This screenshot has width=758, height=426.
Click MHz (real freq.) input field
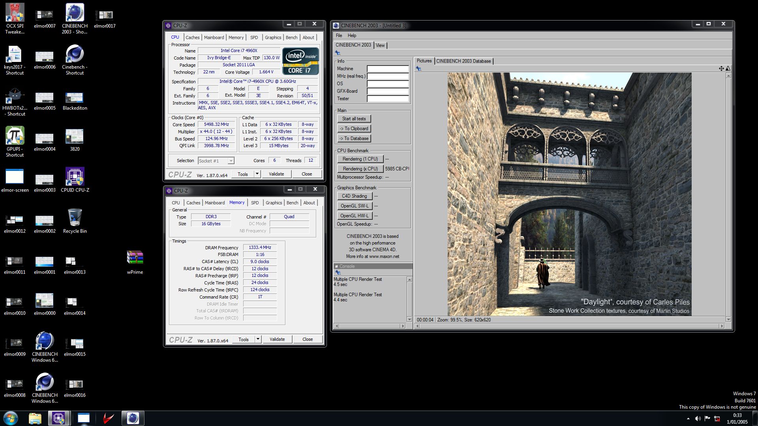click(x=388, y=76)
